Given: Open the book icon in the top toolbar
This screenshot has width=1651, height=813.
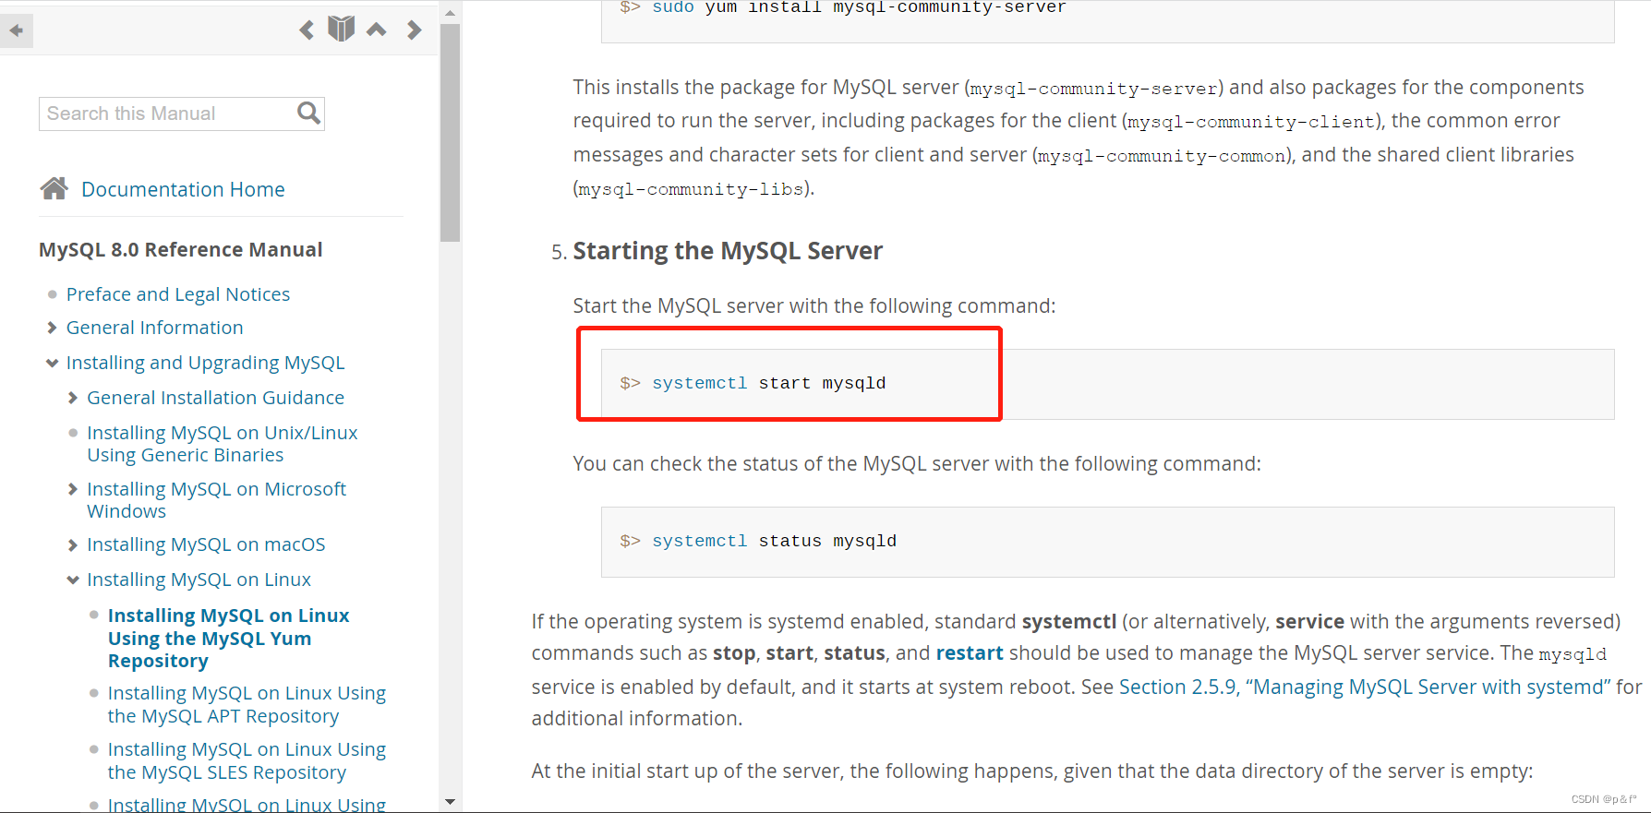Looking at the screenshot, I should coord(341,28).
